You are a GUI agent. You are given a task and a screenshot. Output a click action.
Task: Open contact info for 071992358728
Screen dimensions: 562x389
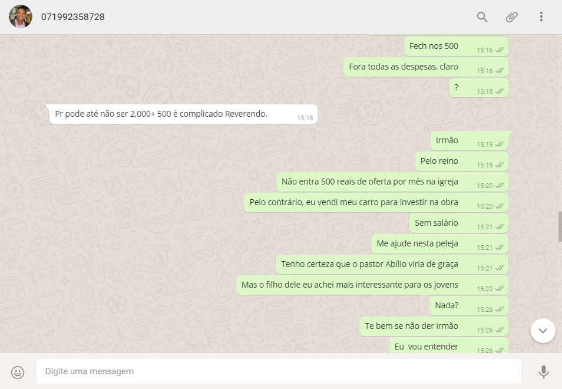click(x=73, y=17)
